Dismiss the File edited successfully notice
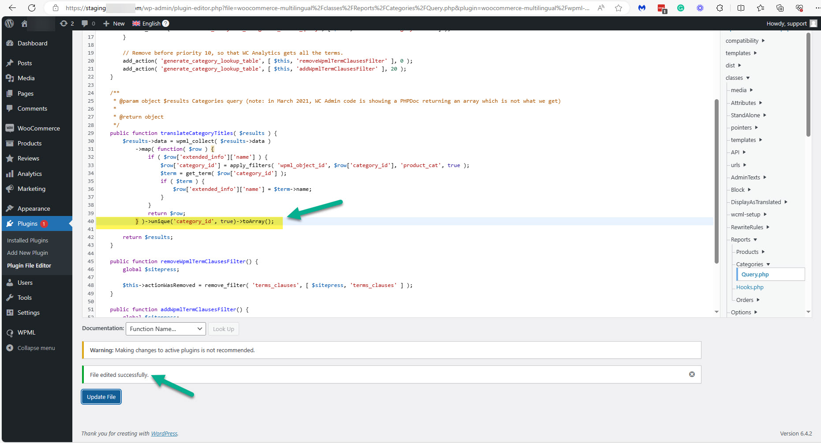The height and width of the screenshot is (443, 821). [x=692, y=374]
